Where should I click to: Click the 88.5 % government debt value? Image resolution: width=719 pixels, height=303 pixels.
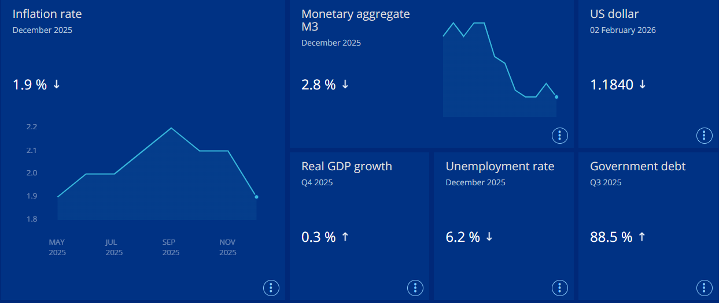[x=611, y=237]
